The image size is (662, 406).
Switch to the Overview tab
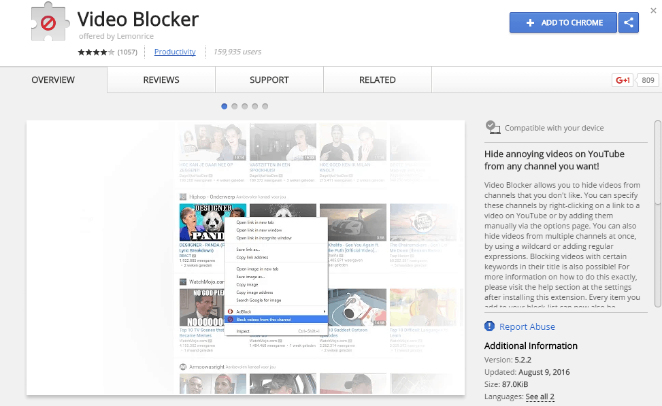pyautogui.click(x=53, y=80)
